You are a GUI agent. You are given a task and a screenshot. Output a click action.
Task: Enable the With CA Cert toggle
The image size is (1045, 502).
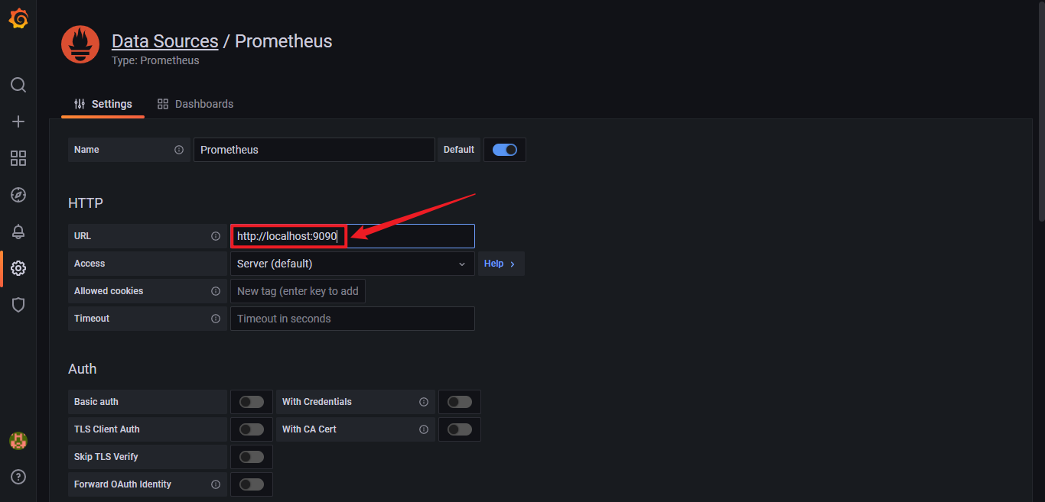point(460,429)
